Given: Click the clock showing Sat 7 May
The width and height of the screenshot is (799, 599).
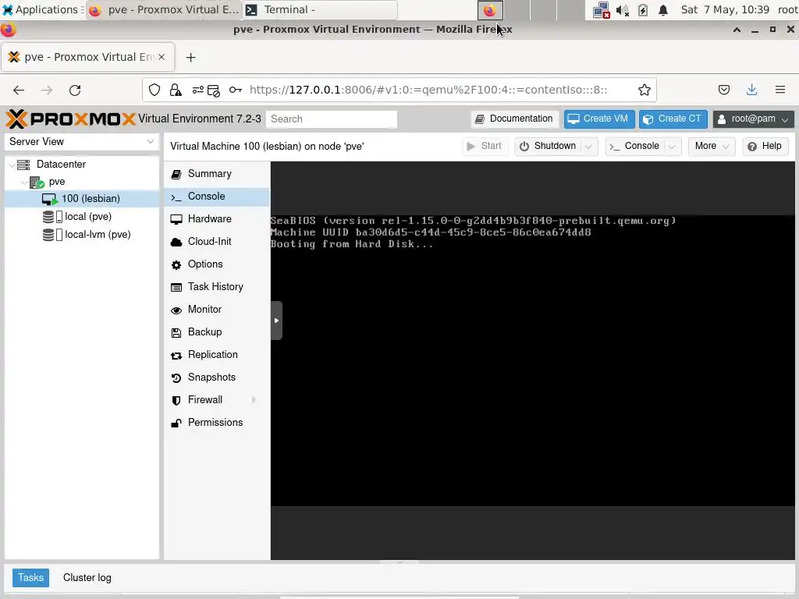Looking at the screenshot, I should pos(725,9).
